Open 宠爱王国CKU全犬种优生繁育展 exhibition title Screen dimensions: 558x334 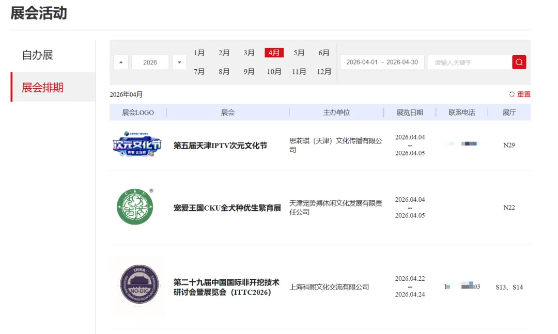point(227,208)
